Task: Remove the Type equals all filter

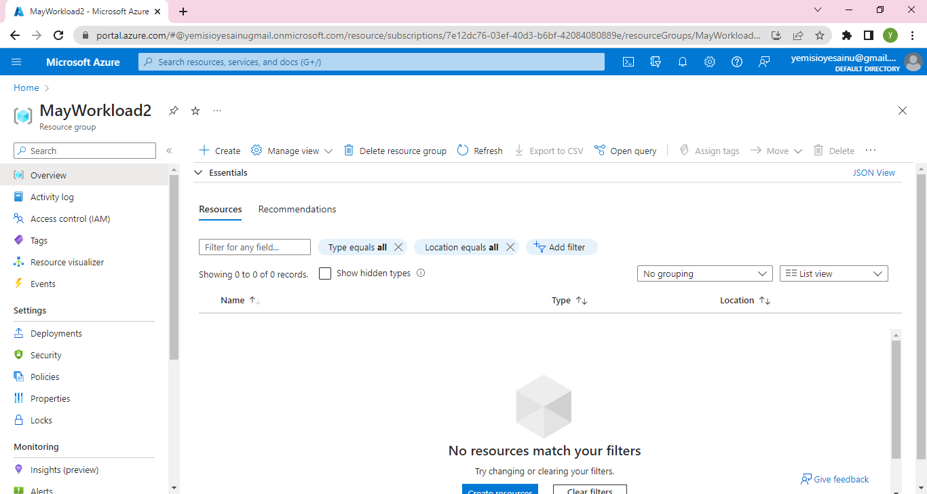Action: (398, 247)
